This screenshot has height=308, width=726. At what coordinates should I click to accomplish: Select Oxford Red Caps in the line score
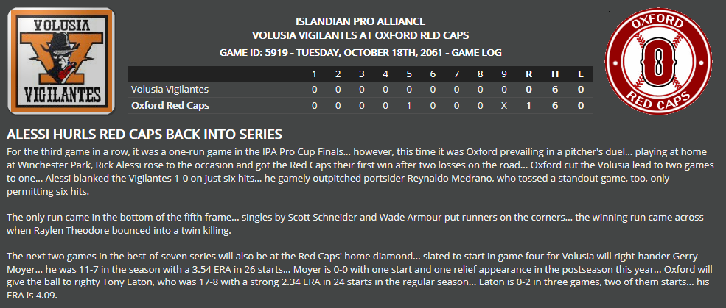click(x=170, y=106)
